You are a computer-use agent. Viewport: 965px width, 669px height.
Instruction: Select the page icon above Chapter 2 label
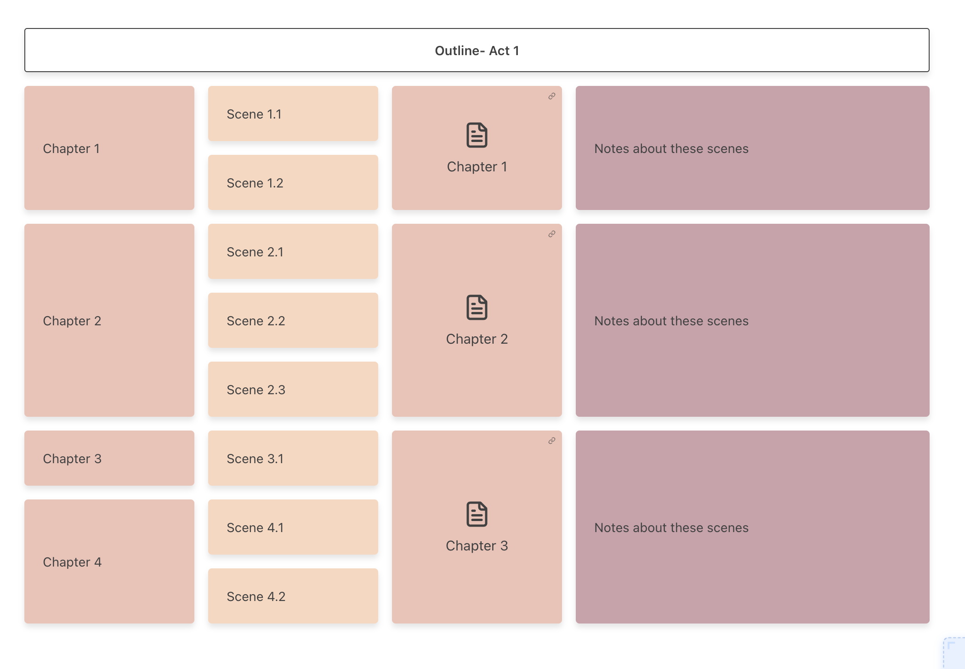[x=477, y=307]
